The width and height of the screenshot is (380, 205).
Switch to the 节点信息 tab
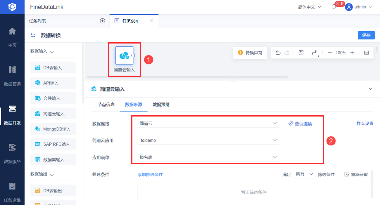click(x=106, y=104)
